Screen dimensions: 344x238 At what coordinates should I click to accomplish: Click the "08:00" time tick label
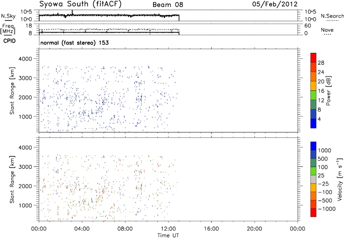(125, 229)
